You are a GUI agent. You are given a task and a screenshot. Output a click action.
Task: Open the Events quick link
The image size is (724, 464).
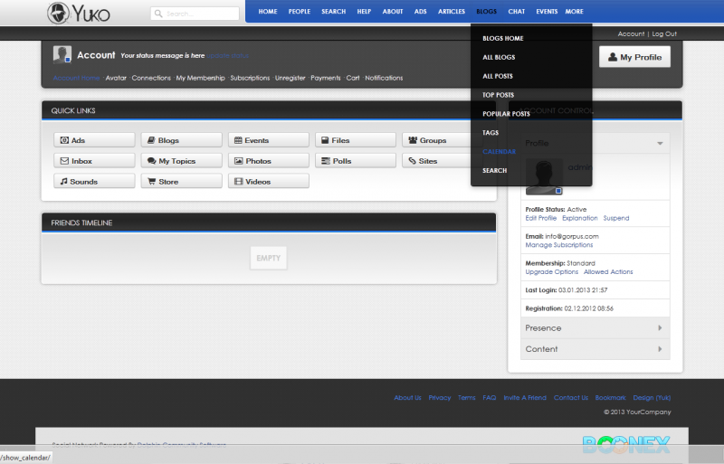[268, 140]
